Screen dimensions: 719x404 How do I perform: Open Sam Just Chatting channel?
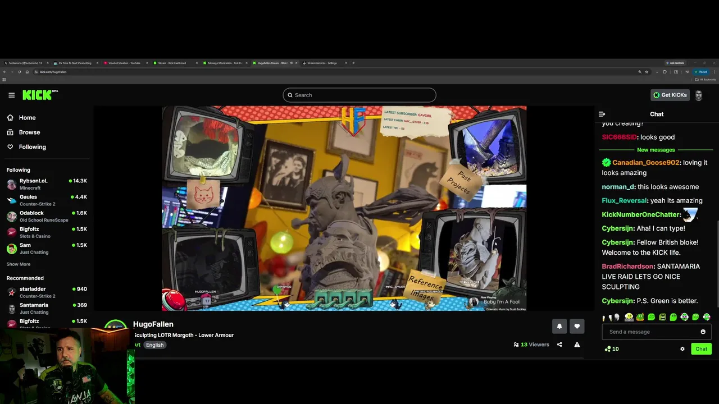click(x=47, y=249)
